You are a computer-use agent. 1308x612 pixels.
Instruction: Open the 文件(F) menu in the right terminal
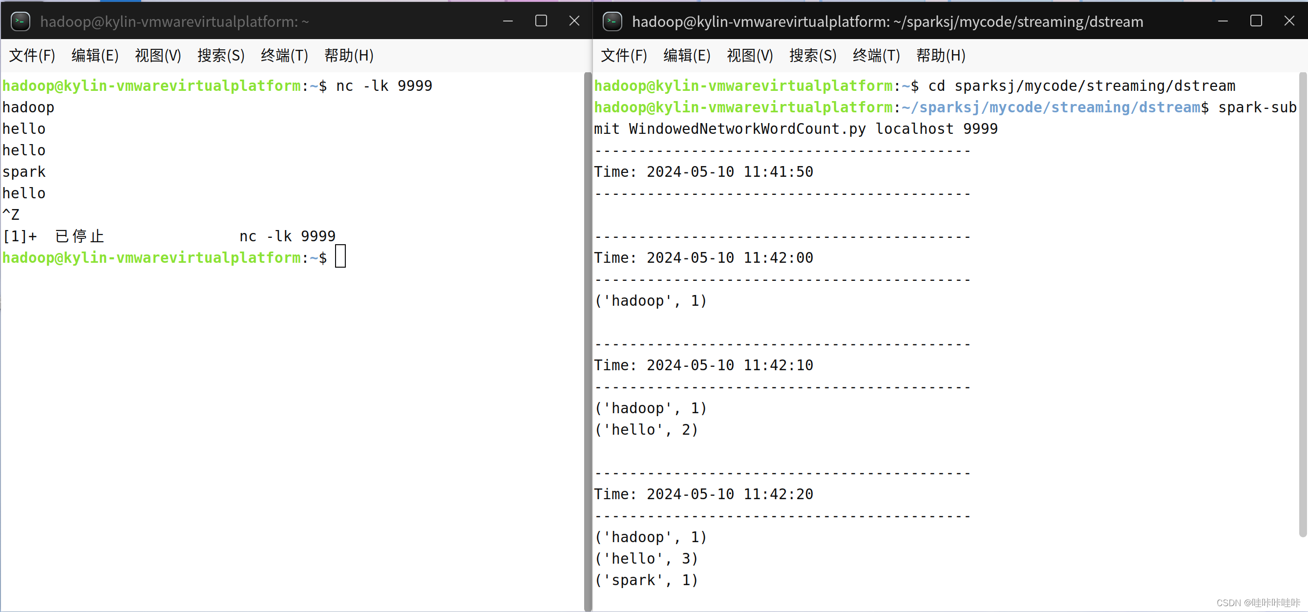(624, 56)
